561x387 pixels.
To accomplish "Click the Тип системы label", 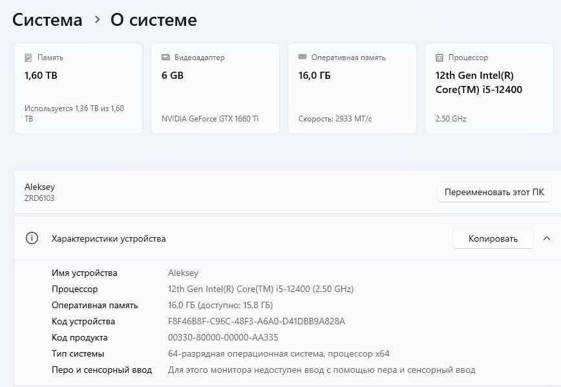I will (x=78, y=354).
